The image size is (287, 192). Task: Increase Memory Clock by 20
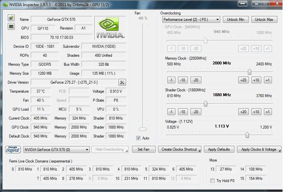tap(243, 80)
